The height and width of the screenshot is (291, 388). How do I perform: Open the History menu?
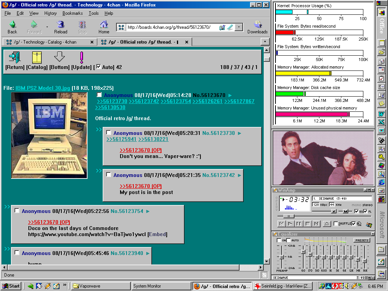[x=50, y=13]
